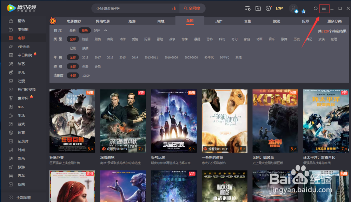Filter type by 动作
The width and height of the screenshot is (351, 202).
[x=122, y=39]
